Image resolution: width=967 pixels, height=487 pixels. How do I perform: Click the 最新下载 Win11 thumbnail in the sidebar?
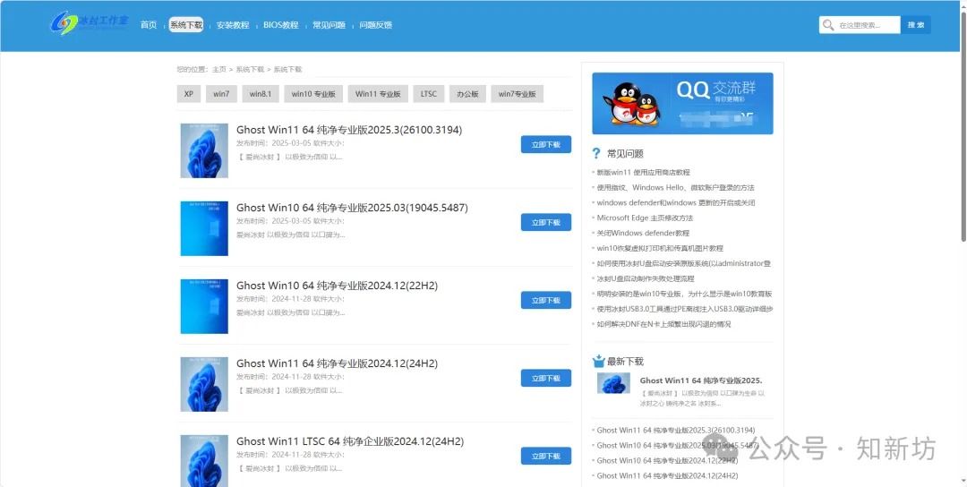[613, 383]
